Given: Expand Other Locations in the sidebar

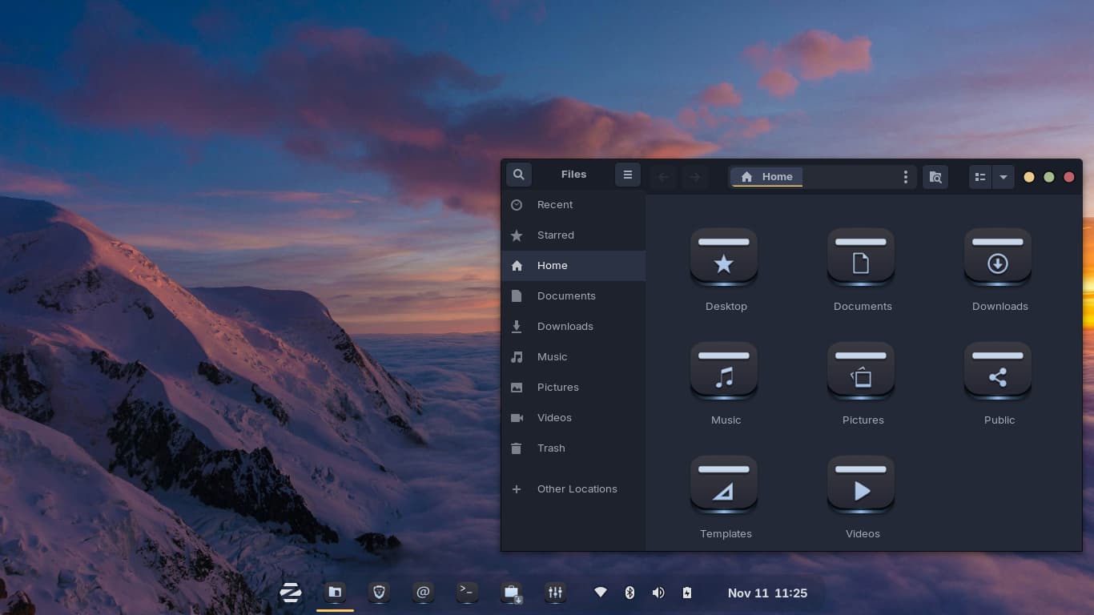Looking at the screenshot, I should (x=577, y=489).
